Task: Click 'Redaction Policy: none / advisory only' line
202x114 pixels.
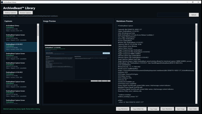Action: pyautogui.click(x=130, y=91)
